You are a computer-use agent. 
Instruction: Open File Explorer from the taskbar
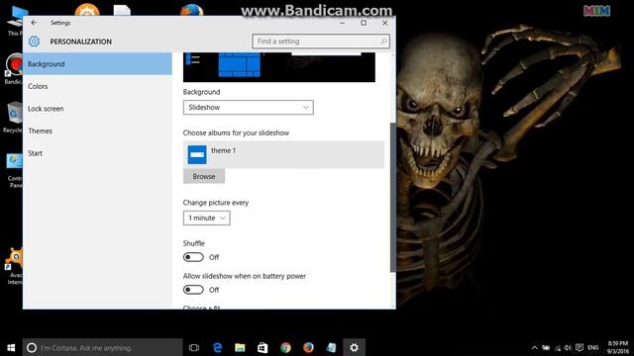point(240,347)
